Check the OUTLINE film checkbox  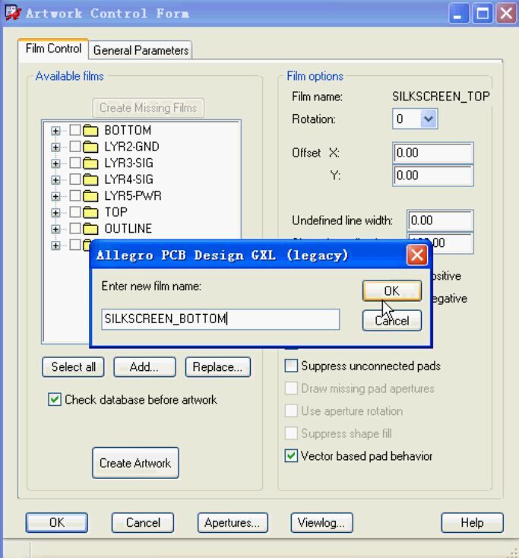click(x=75, y=229)
